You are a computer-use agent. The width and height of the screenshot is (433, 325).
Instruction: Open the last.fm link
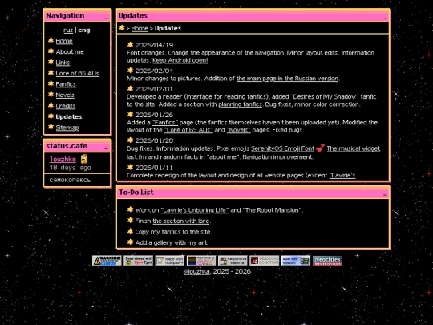136,157
